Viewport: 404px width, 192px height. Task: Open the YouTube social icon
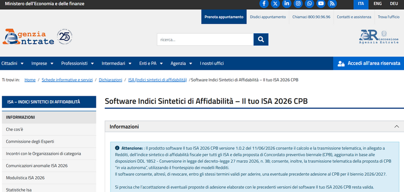coord(321,4)
